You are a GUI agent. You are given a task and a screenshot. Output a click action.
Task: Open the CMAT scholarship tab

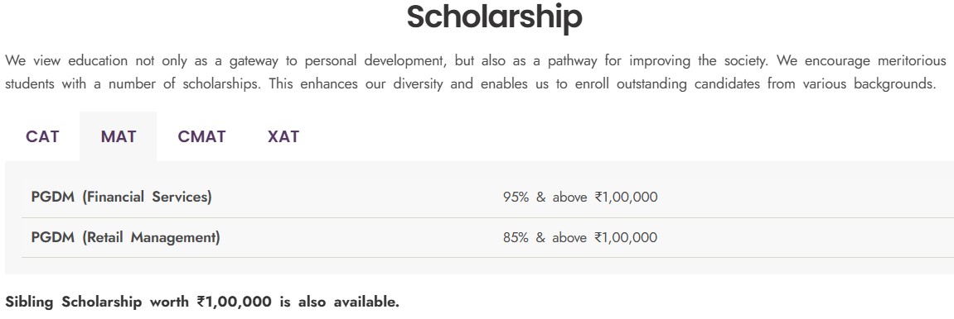[201, 136]
